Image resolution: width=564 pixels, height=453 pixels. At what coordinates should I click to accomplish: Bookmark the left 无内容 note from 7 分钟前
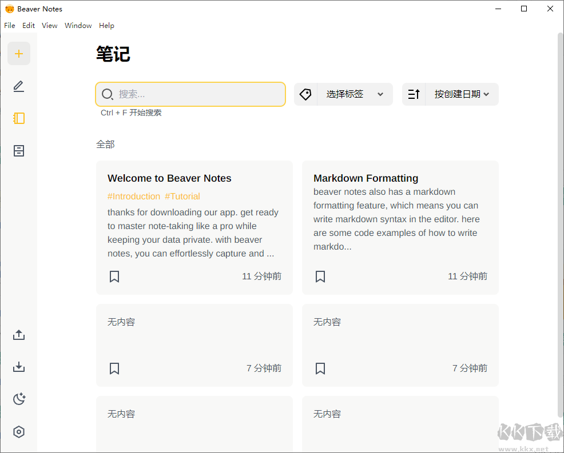114,368
